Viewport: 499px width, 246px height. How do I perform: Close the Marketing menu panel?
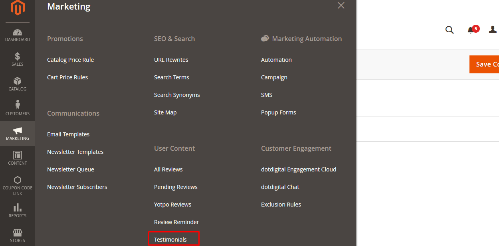(341, 6)
